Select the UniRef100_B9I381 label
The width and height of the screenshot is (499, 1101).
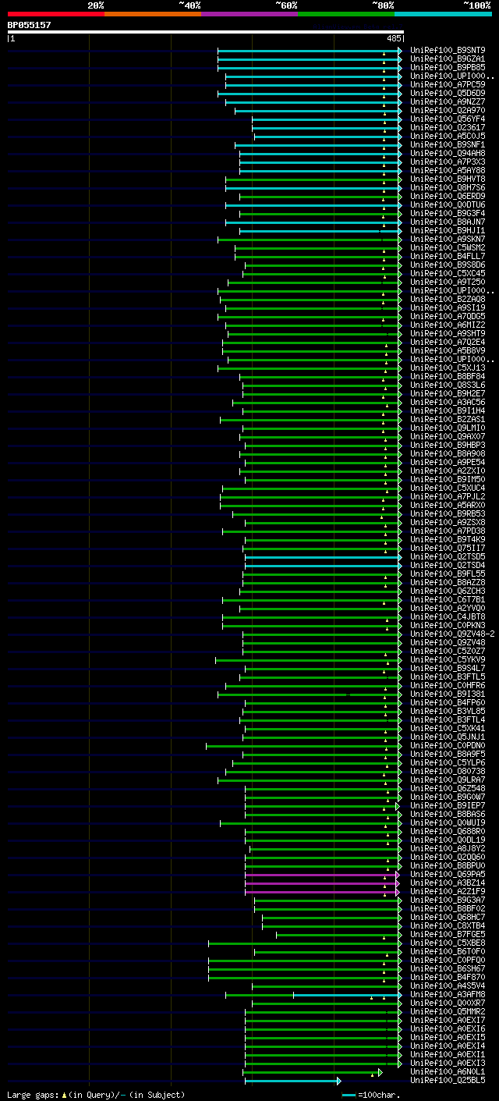(448, 694)
